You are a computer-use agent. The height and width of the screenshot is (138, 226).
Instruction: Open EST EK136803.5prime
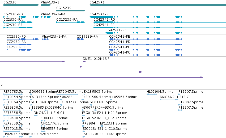click(x=84, y=94)
